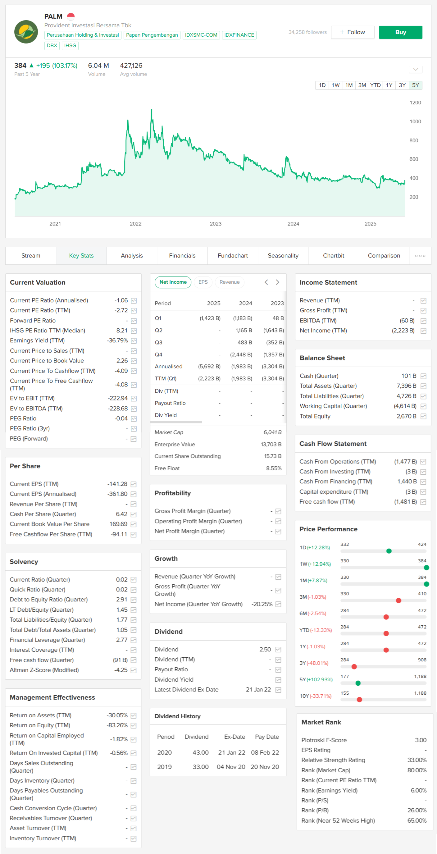
Task: Open chart for Current PE Ratio (Annualised)
Action: pos(134,301)
